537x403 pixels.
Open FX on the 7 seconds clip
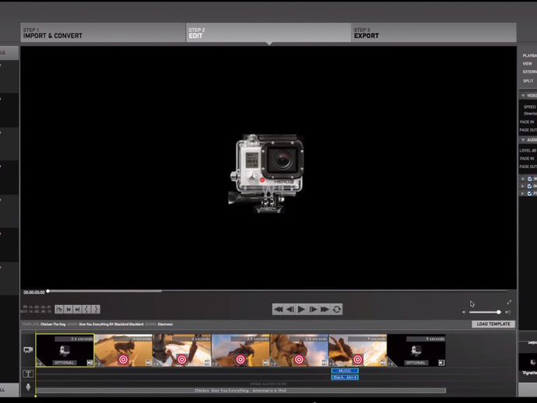[x=332, y=364]
